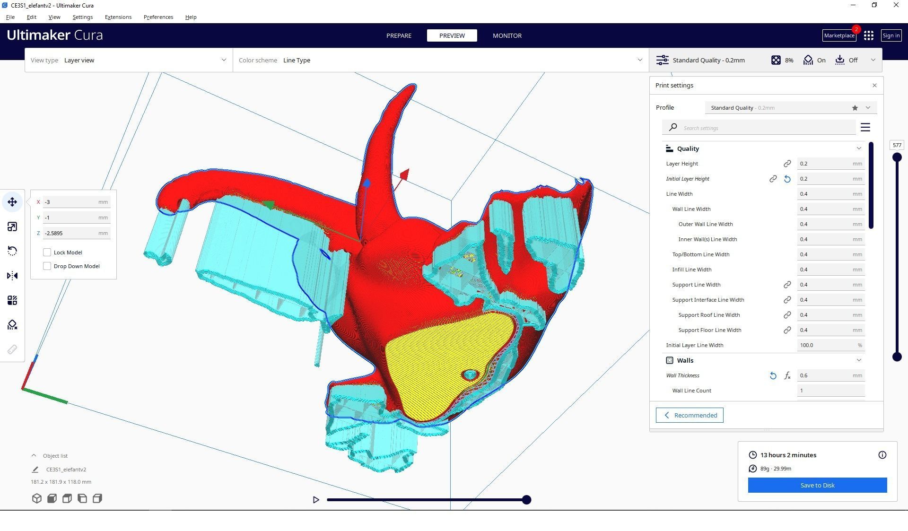Screen dimensions: 908x531
Task: Open the Color scheme dropdown
Action: 441,60
